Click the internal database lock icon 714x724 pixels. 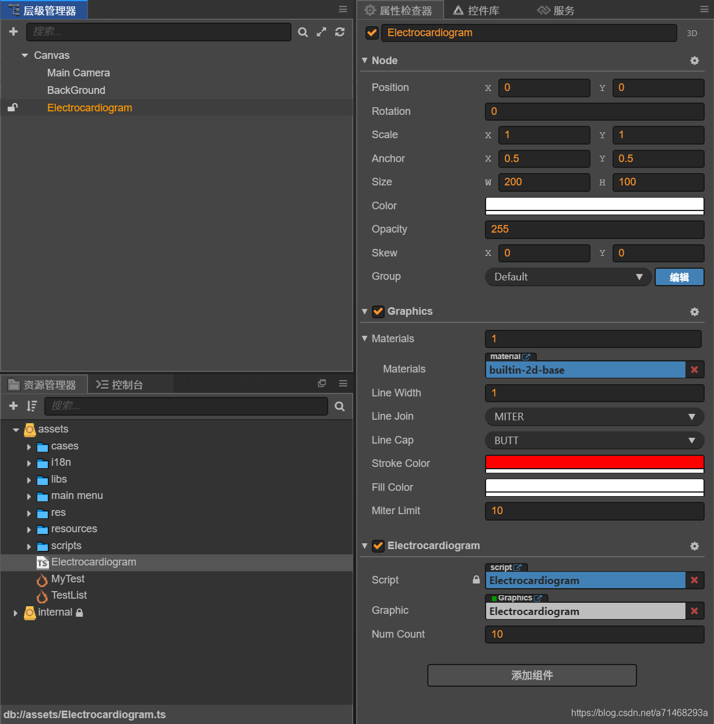[x=79, y=613]
